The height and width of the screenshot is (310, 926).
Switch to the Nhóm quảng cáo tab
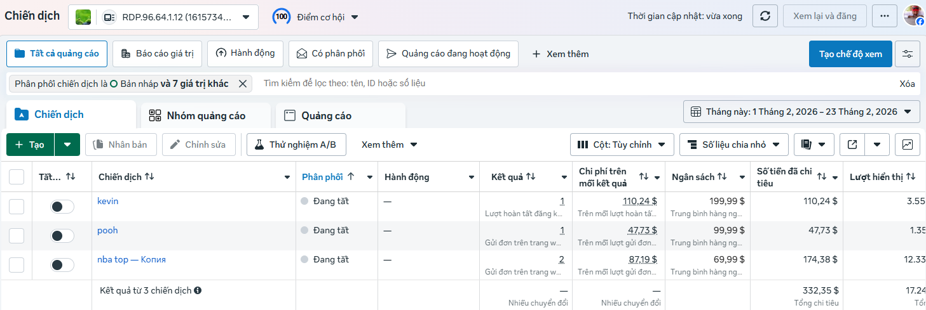(205, 115)
